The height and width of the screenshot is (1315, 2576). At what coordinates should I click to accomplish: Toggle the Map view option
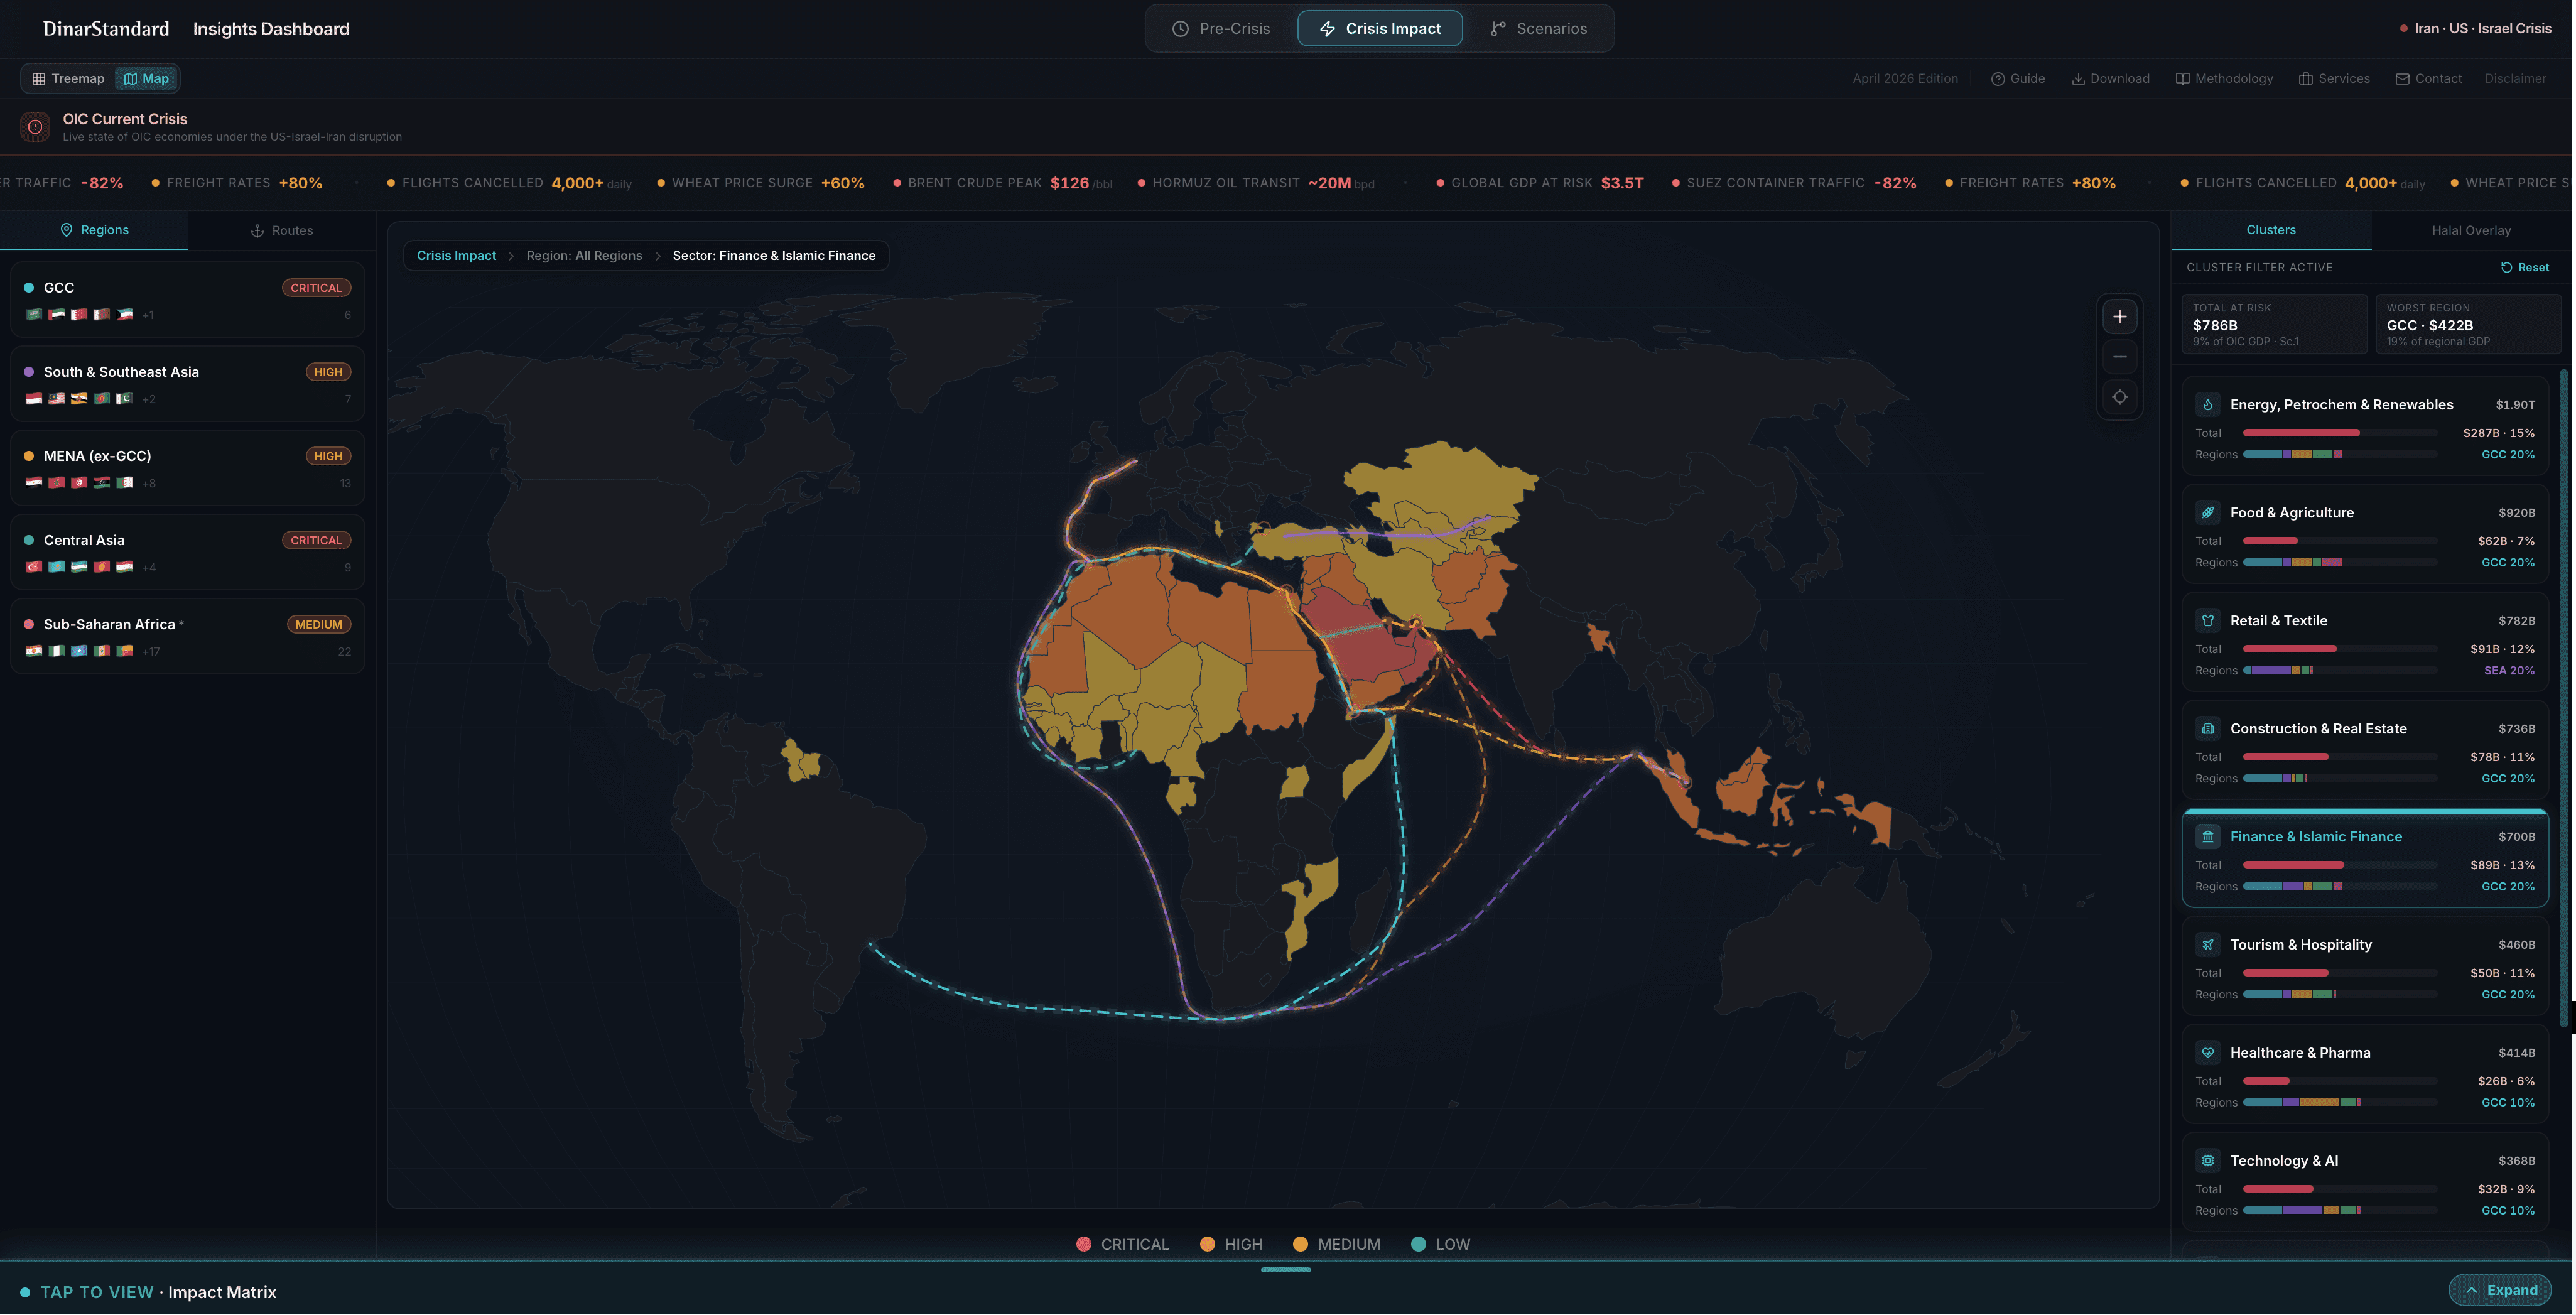pos(146,79)
